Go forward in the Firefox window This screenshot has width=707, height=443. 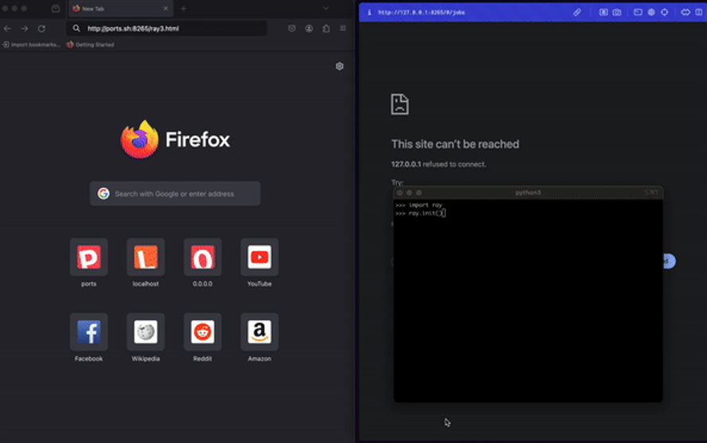click(25, 29)
